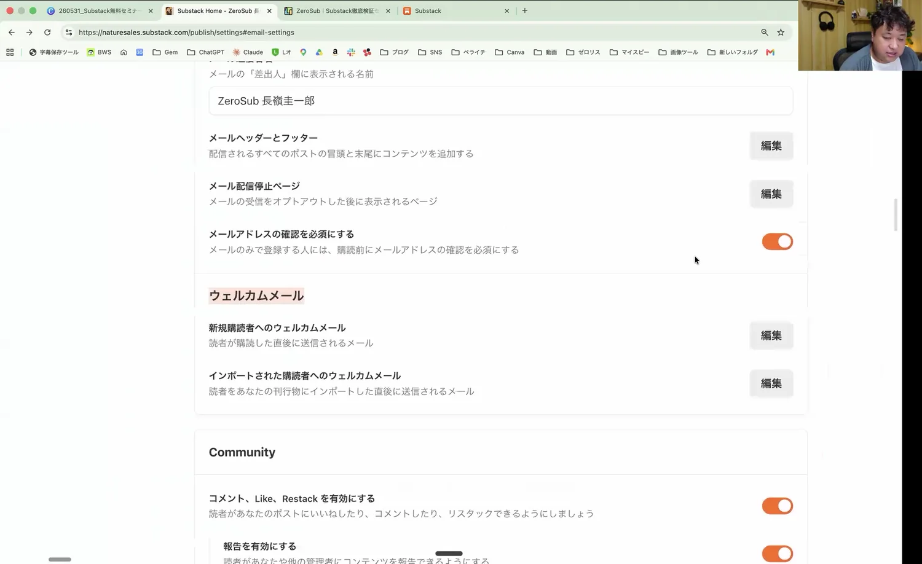The height and width of the screenshot is (564, 922).
Task: Open site info icon beside the URL
Action: point(68,33)
